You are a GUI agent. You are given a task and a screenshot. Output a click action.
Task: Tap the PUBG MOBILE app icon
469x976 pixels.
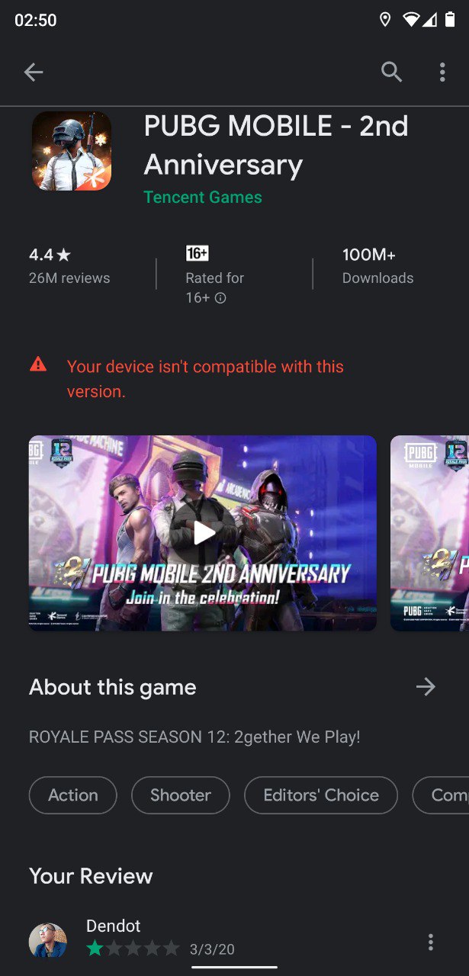[72, 151]
